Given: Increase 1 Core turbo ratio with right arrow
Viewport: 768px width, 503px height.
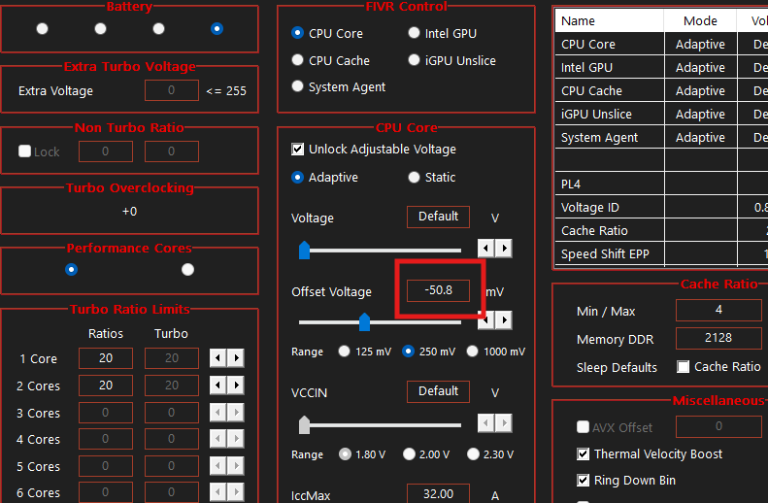Looking at the screenshot, I should pos(236,358).
